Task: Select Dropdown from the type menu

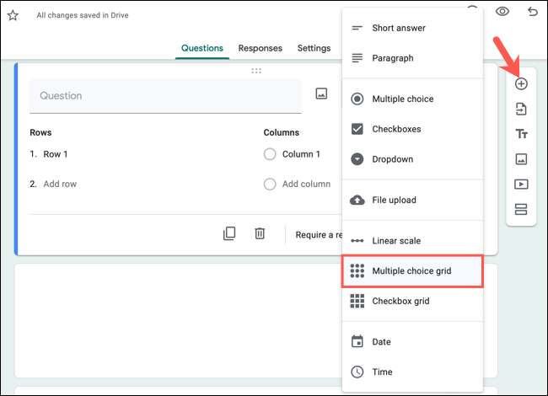Action: tap(413, 159)
